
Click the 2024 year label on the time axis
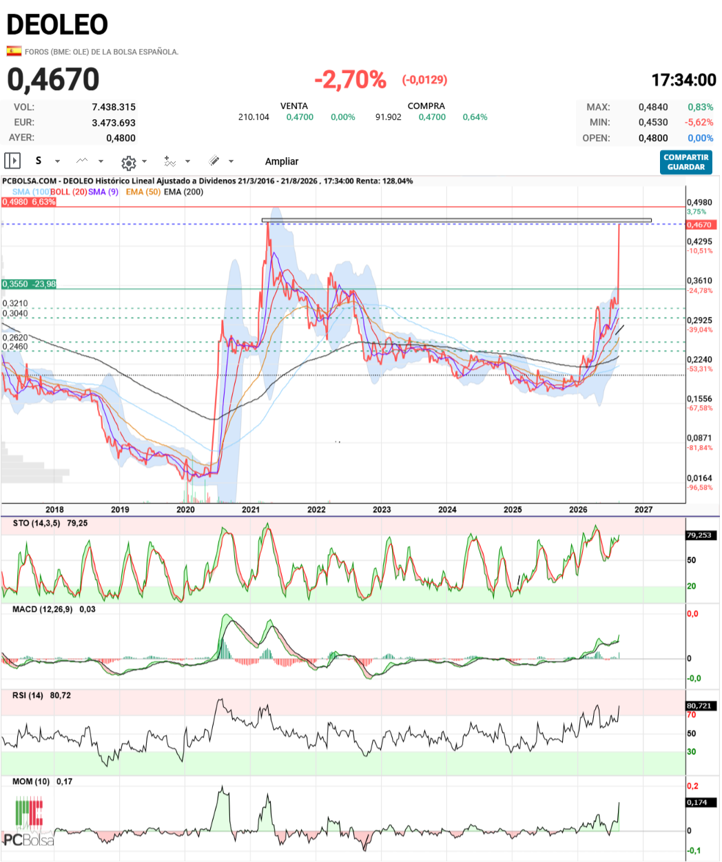pyautogui.click(x=447, y=510)
